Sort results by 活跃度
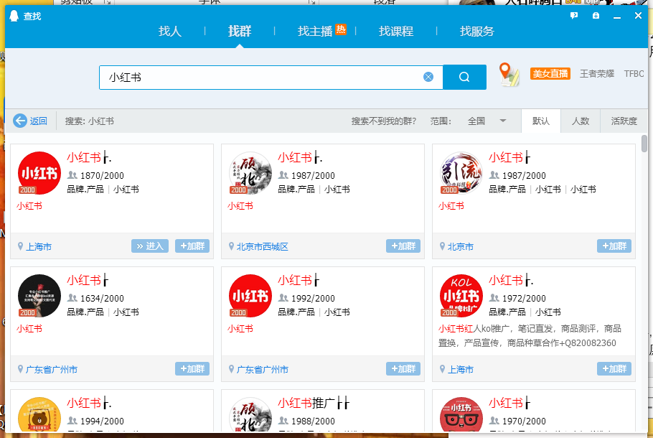The height and width of the screenshot is (438, 653). click(x=624, y=121)
